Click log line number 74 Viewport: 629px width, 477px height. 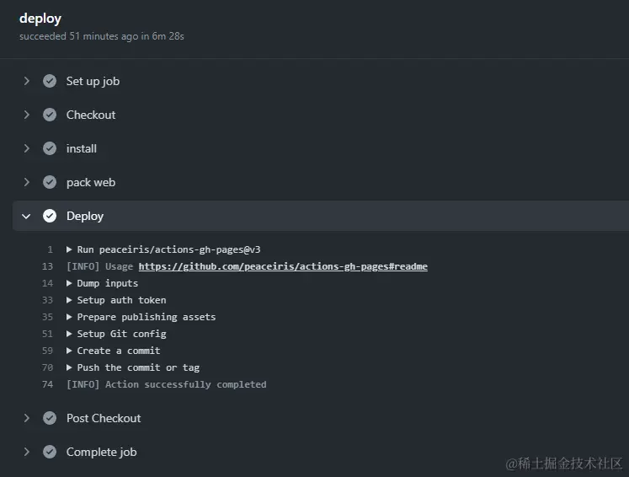click(x=47, y=384)
